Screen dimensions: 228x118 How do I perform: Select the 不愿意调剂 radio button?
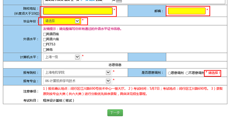(x=187, y=73)
